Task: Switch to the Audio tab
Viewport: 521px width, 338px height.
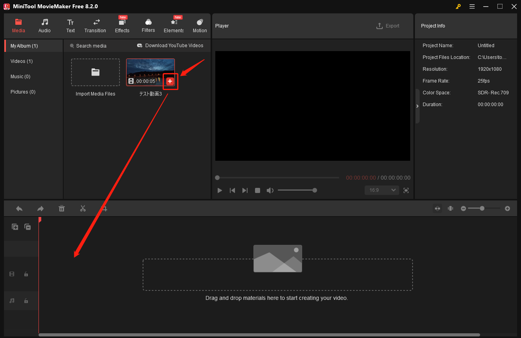Action: (x=44, y=26)
